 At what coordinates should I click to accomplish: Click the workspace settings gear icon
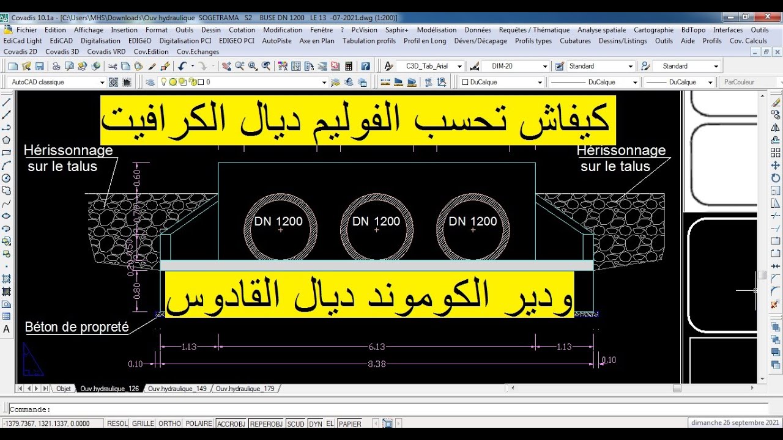click(113, 82)
